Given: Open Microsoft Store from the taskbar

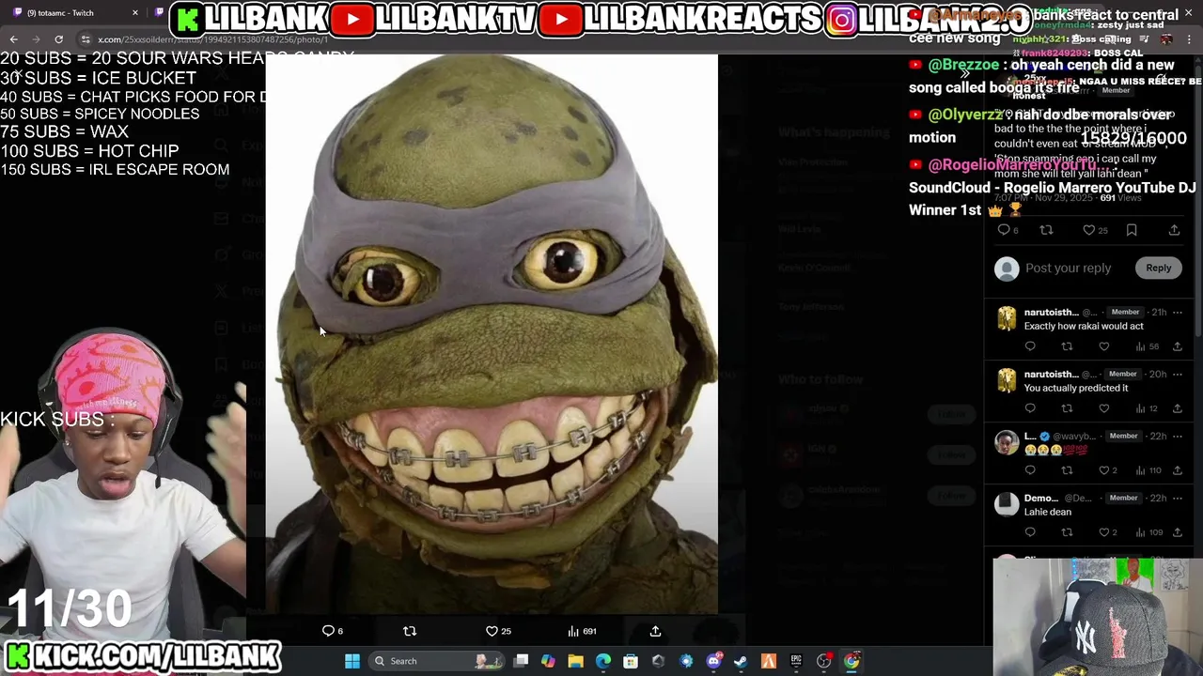Looking at the screenshot, I should click(631, 661).
